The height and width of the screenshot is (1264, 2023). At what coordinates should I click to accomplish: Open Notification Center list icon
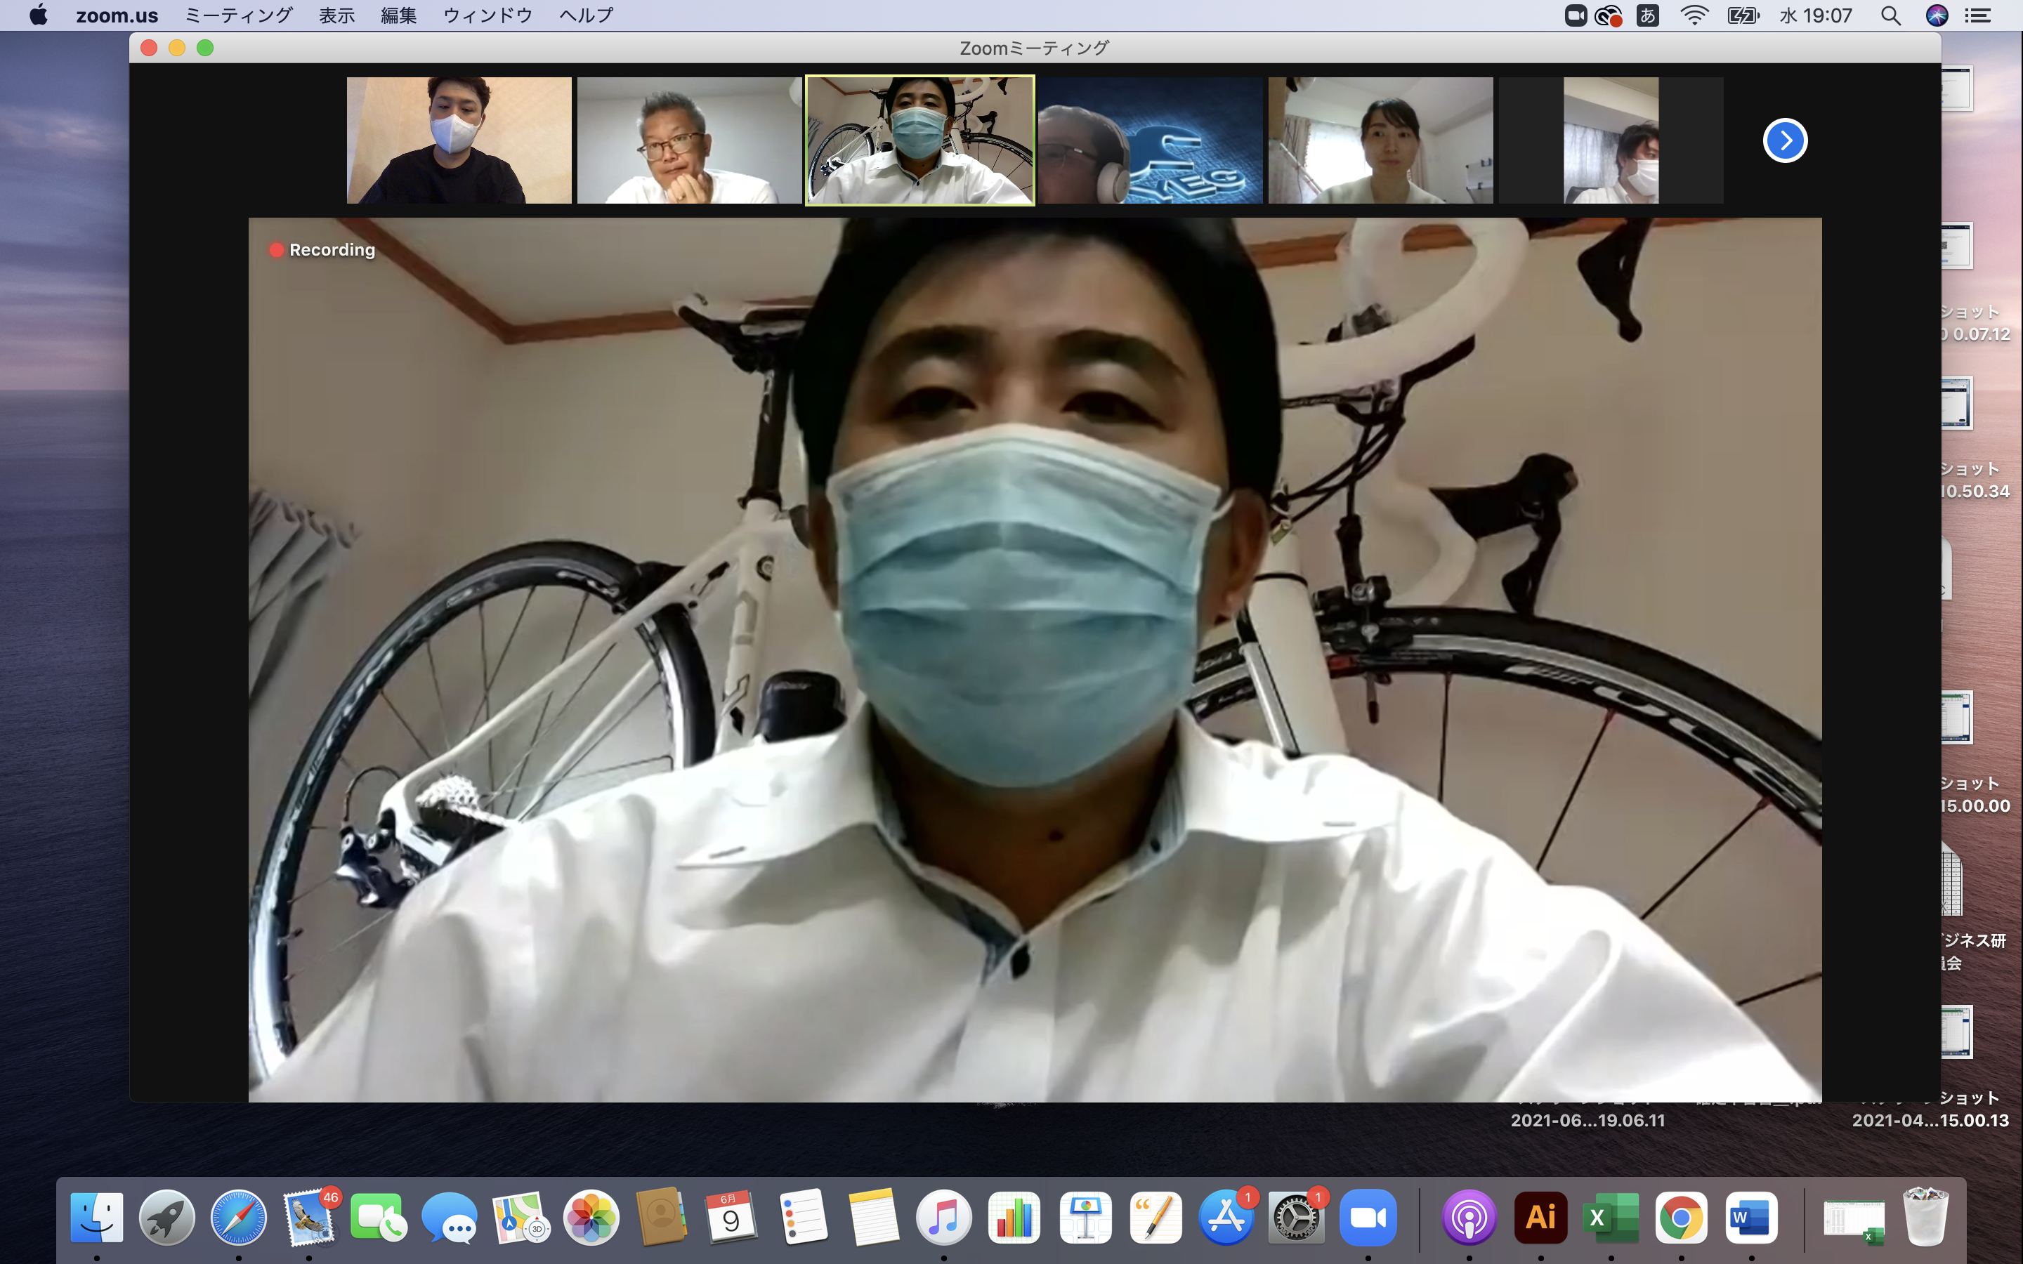pos(1978,16)
